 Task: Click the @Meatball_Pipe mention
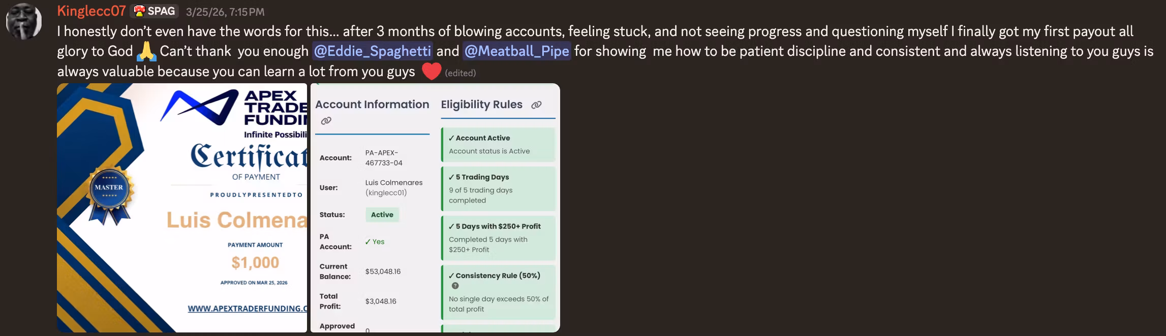point(516,51)
